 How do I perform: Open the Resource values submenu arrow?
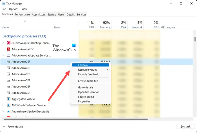click(107, 70)
